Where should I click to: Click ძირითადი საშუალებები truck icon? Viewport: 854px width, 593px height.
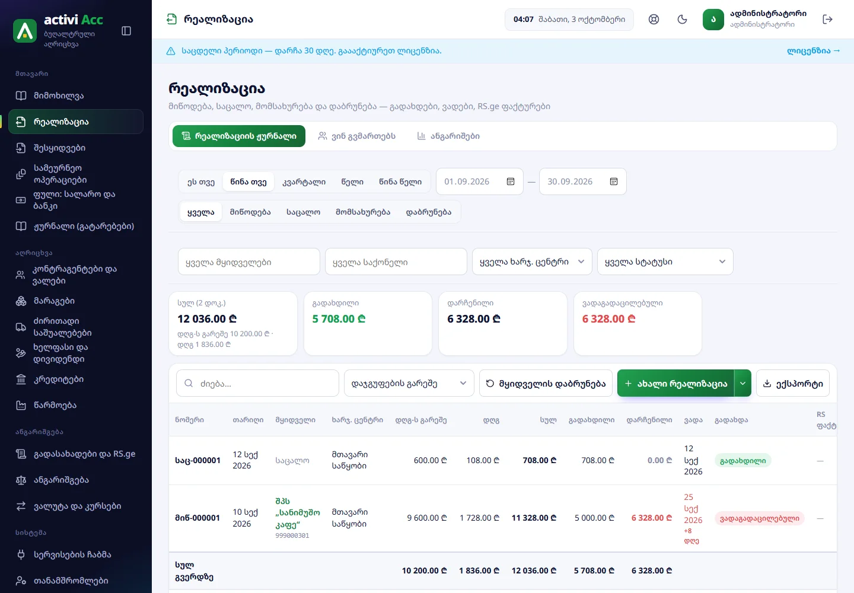[21, 327]
